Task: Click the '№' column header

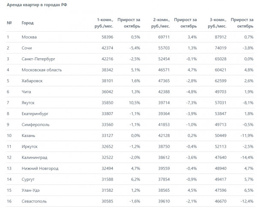Action: pos(9,23)
